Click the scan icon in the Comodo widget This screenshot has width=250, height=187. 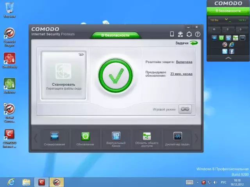(x=214, y=38)
